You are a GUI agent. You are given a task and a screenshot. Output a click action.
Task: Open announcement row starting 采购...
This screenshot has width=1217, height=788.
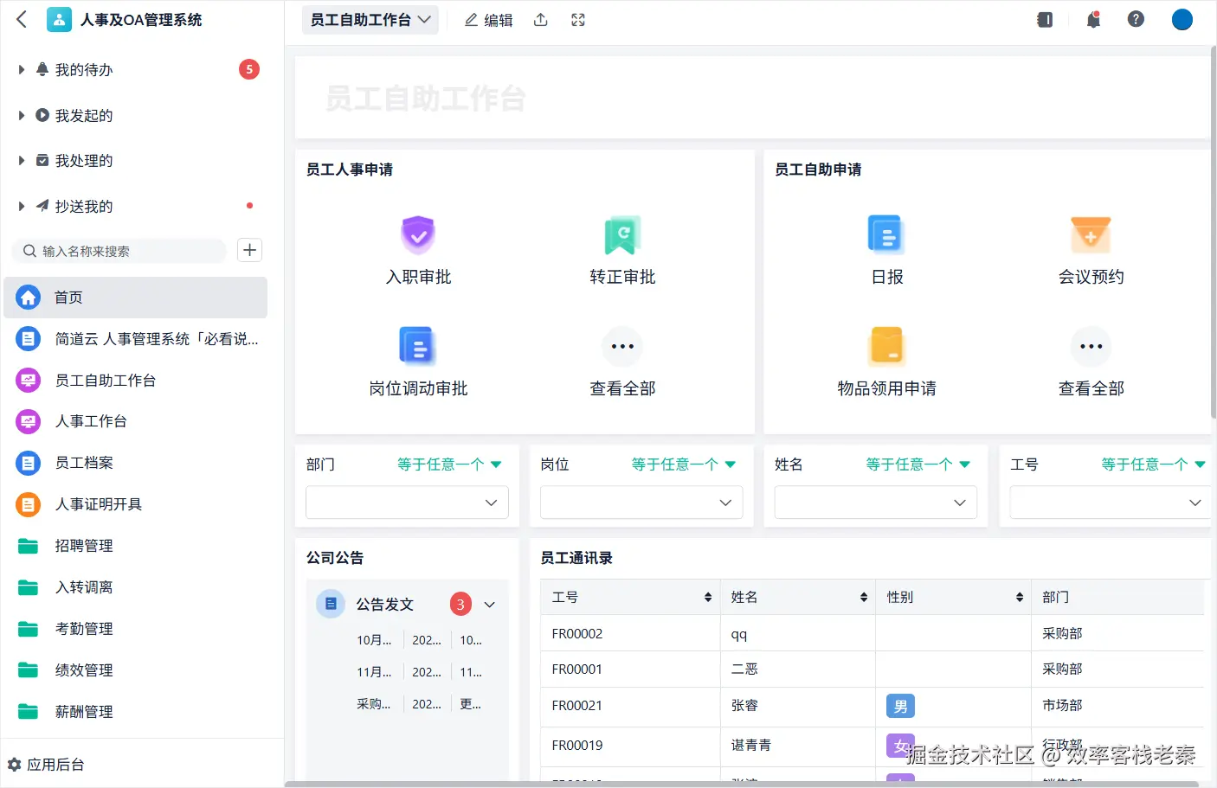tap(420, 704)
